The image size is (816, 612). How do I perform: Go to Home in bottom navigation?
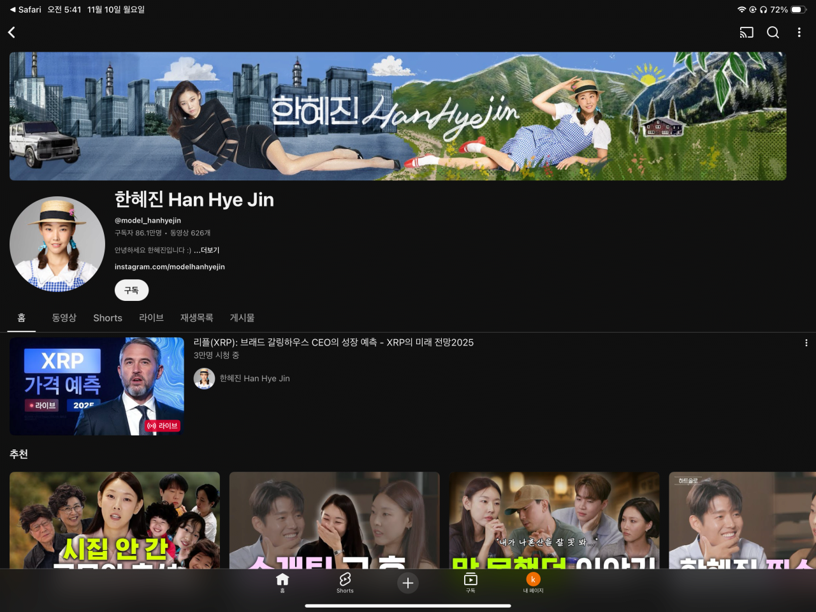[x=282, y=581]
